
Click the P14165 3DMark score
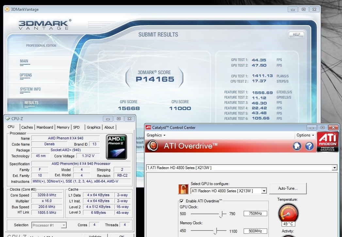[x=155, y=79]
